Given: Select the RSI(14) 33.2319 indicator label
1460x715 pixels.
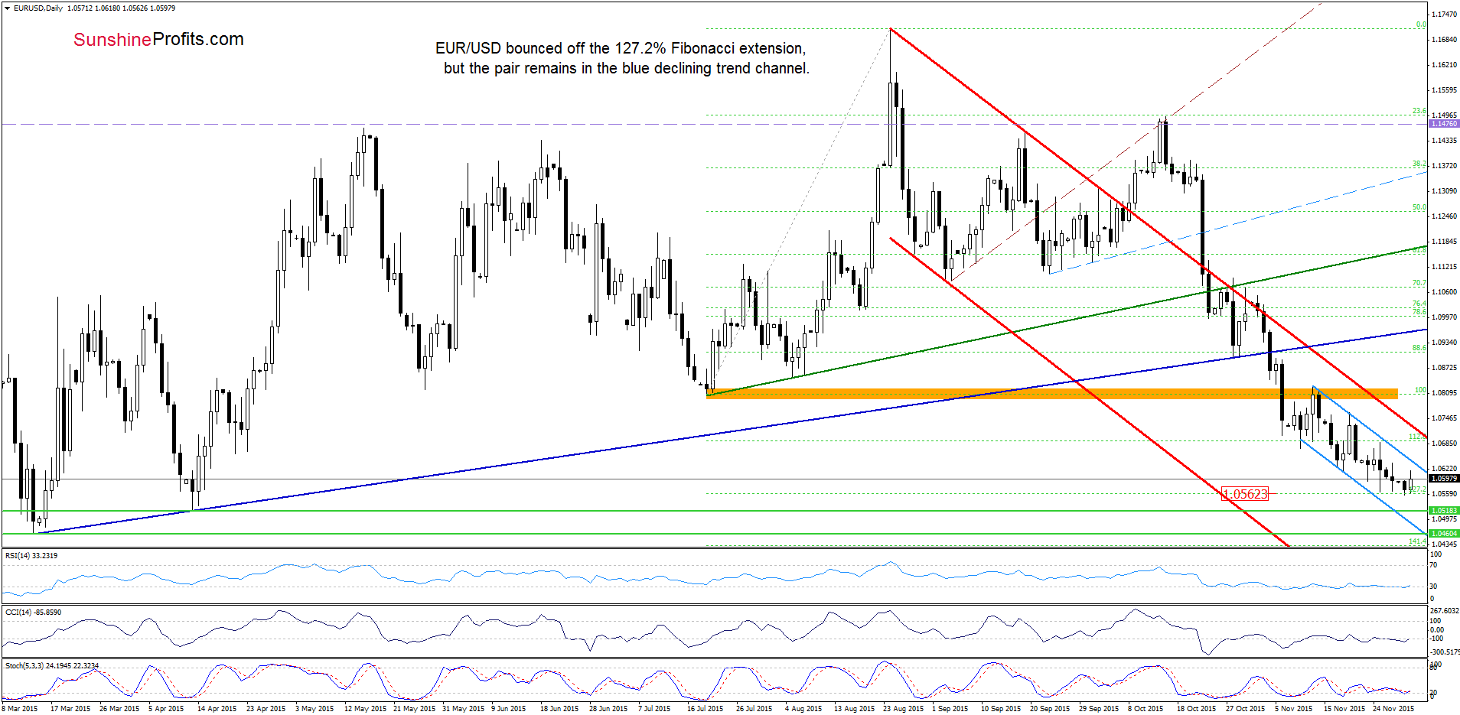Looking at the screenshot, I should [x=31, y=556].
